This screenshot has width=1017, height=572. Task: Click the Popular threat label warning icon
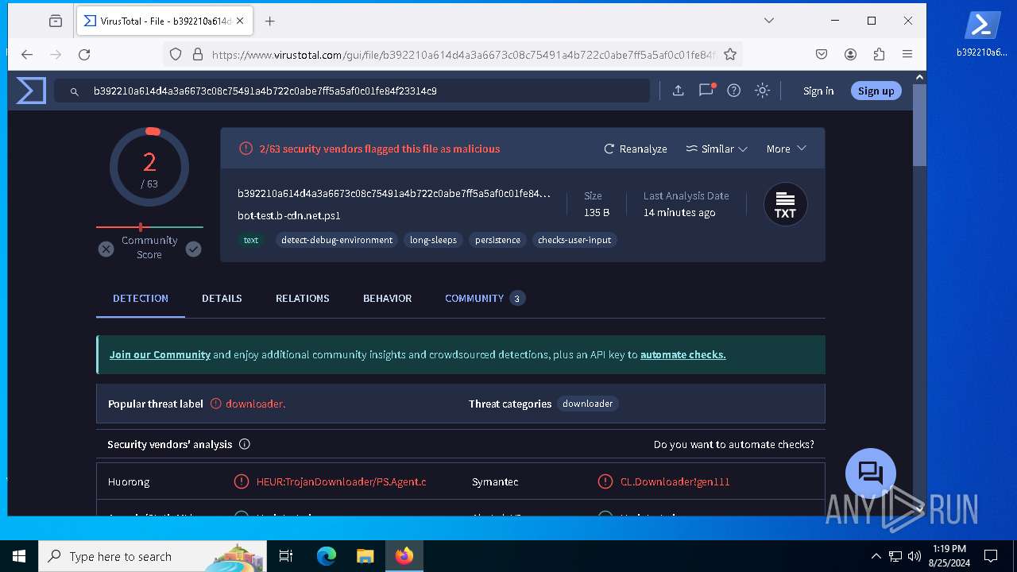click(216, 404)
